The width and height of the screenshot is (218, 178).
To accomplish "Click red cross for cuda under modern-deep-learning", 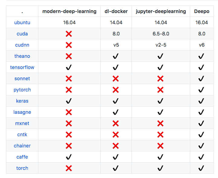I will pos(69,34).
